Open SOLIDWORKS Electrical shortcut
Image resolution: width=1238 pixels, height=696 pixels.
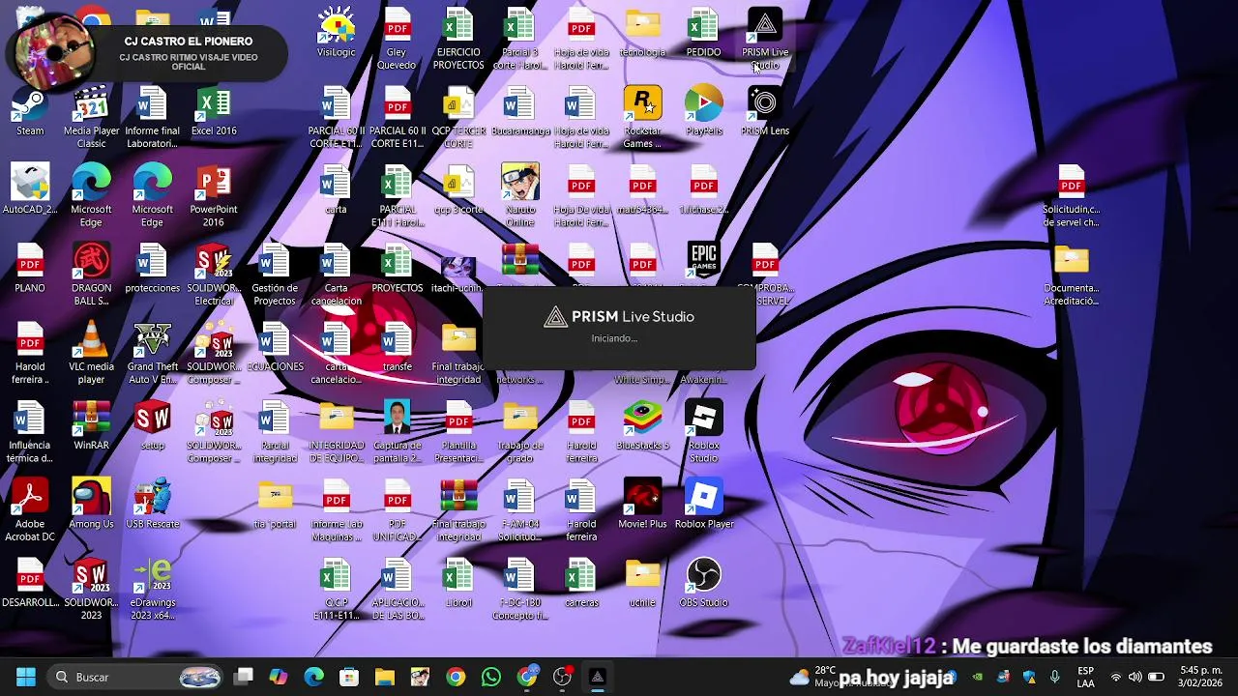coord(214,274)
